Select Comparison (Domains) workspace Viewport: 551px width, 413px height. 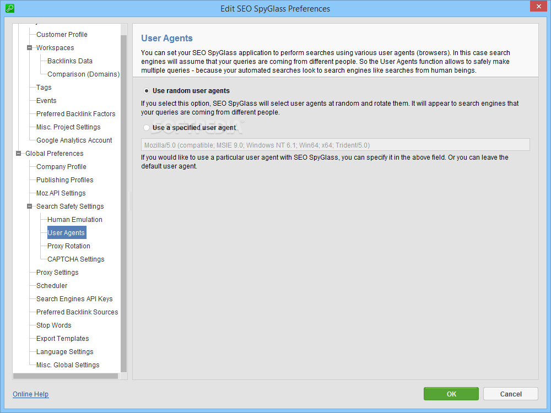(x=84, y=74)
